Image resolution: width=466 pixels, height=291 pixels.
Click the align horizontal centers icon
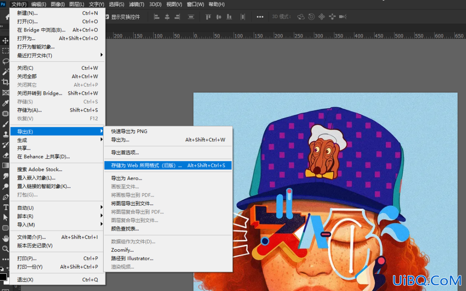167,17
